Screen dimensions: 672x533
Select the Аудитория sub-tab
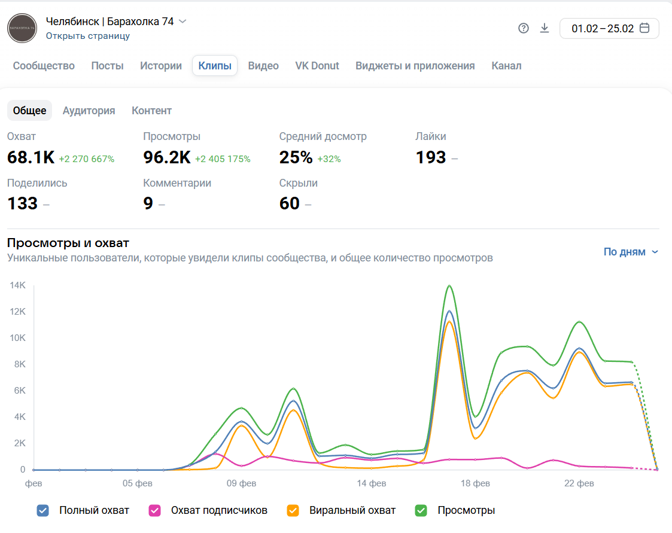89,111
